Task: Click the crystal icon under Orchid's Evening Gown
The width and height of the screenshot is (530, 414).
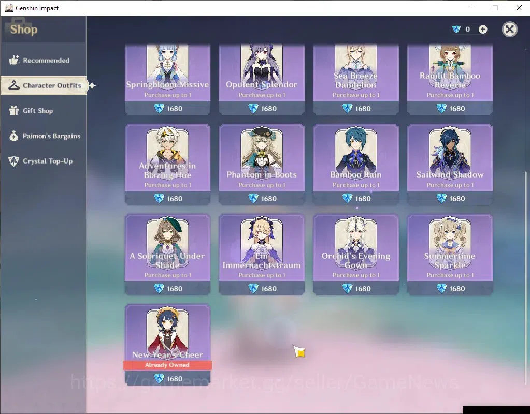Action: pyautogui.click(x=348, y=288)
